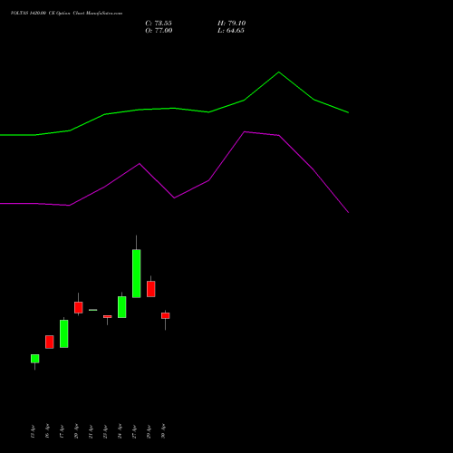453x453 pixels.
Task: Click the high value H: 79.10
Action: (x=231, y=24)
